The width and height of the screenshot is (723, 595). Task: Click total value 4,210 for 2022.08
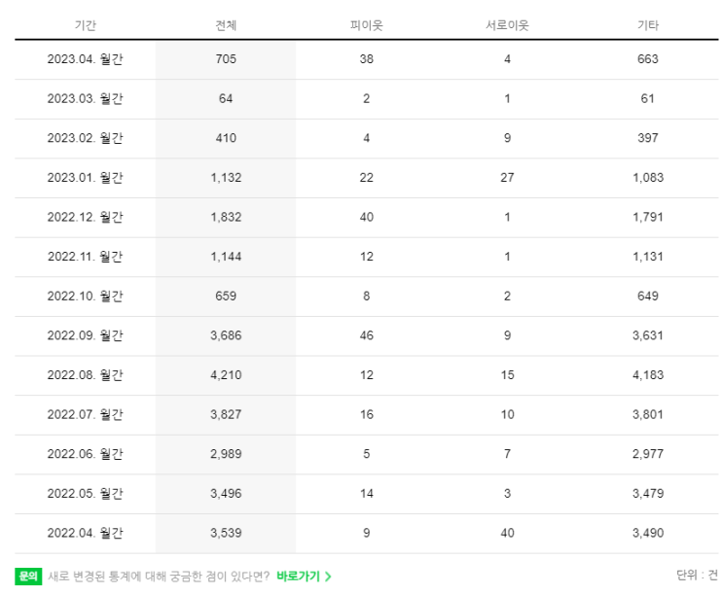tap(226, 375)
